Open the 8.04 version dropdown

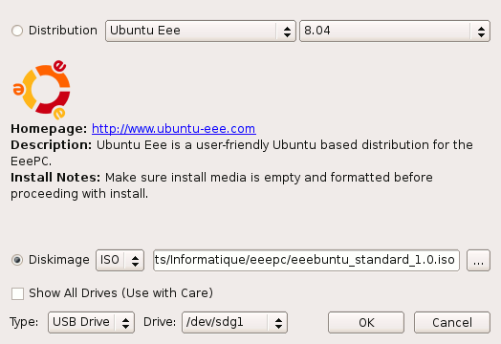[x=395, y=31]
